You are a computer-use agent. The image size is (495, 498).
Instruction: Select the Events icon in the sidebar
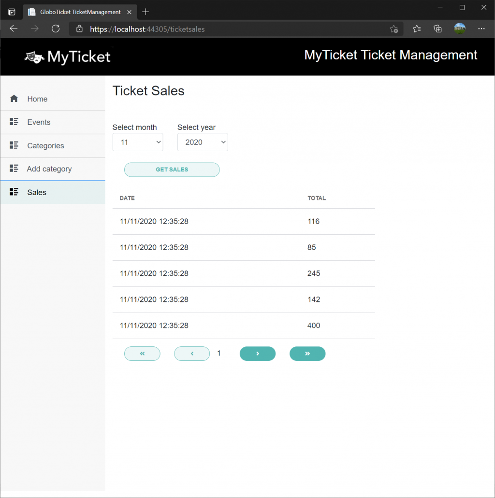tap(14, 122)
